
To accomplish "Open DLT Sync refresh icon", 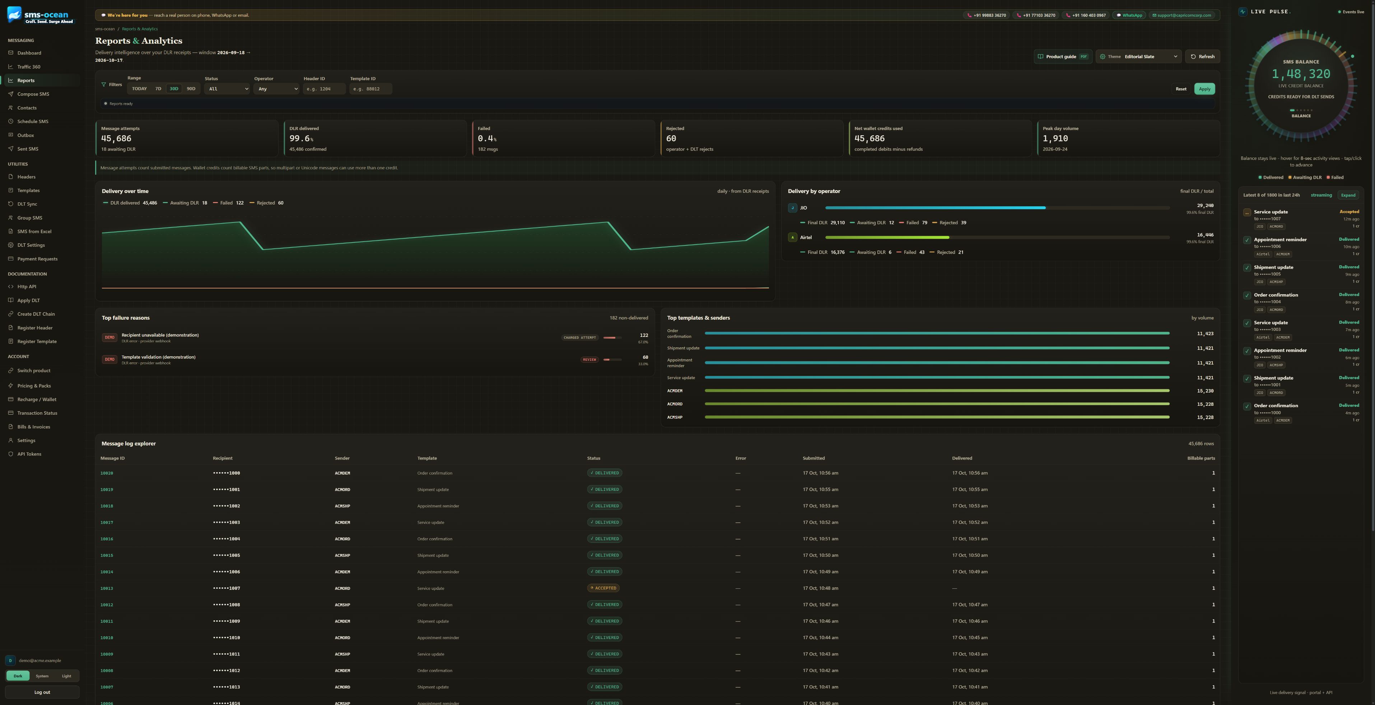I will (x=11, y=204).
